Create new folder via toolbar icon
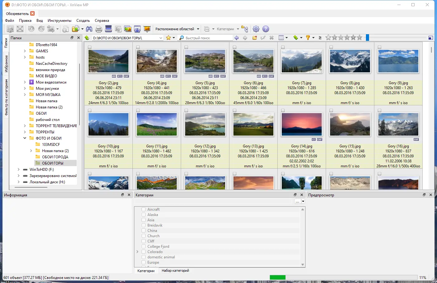Image resolution: width=437 pixels, height=283 pixels. [x=255, y=38]
